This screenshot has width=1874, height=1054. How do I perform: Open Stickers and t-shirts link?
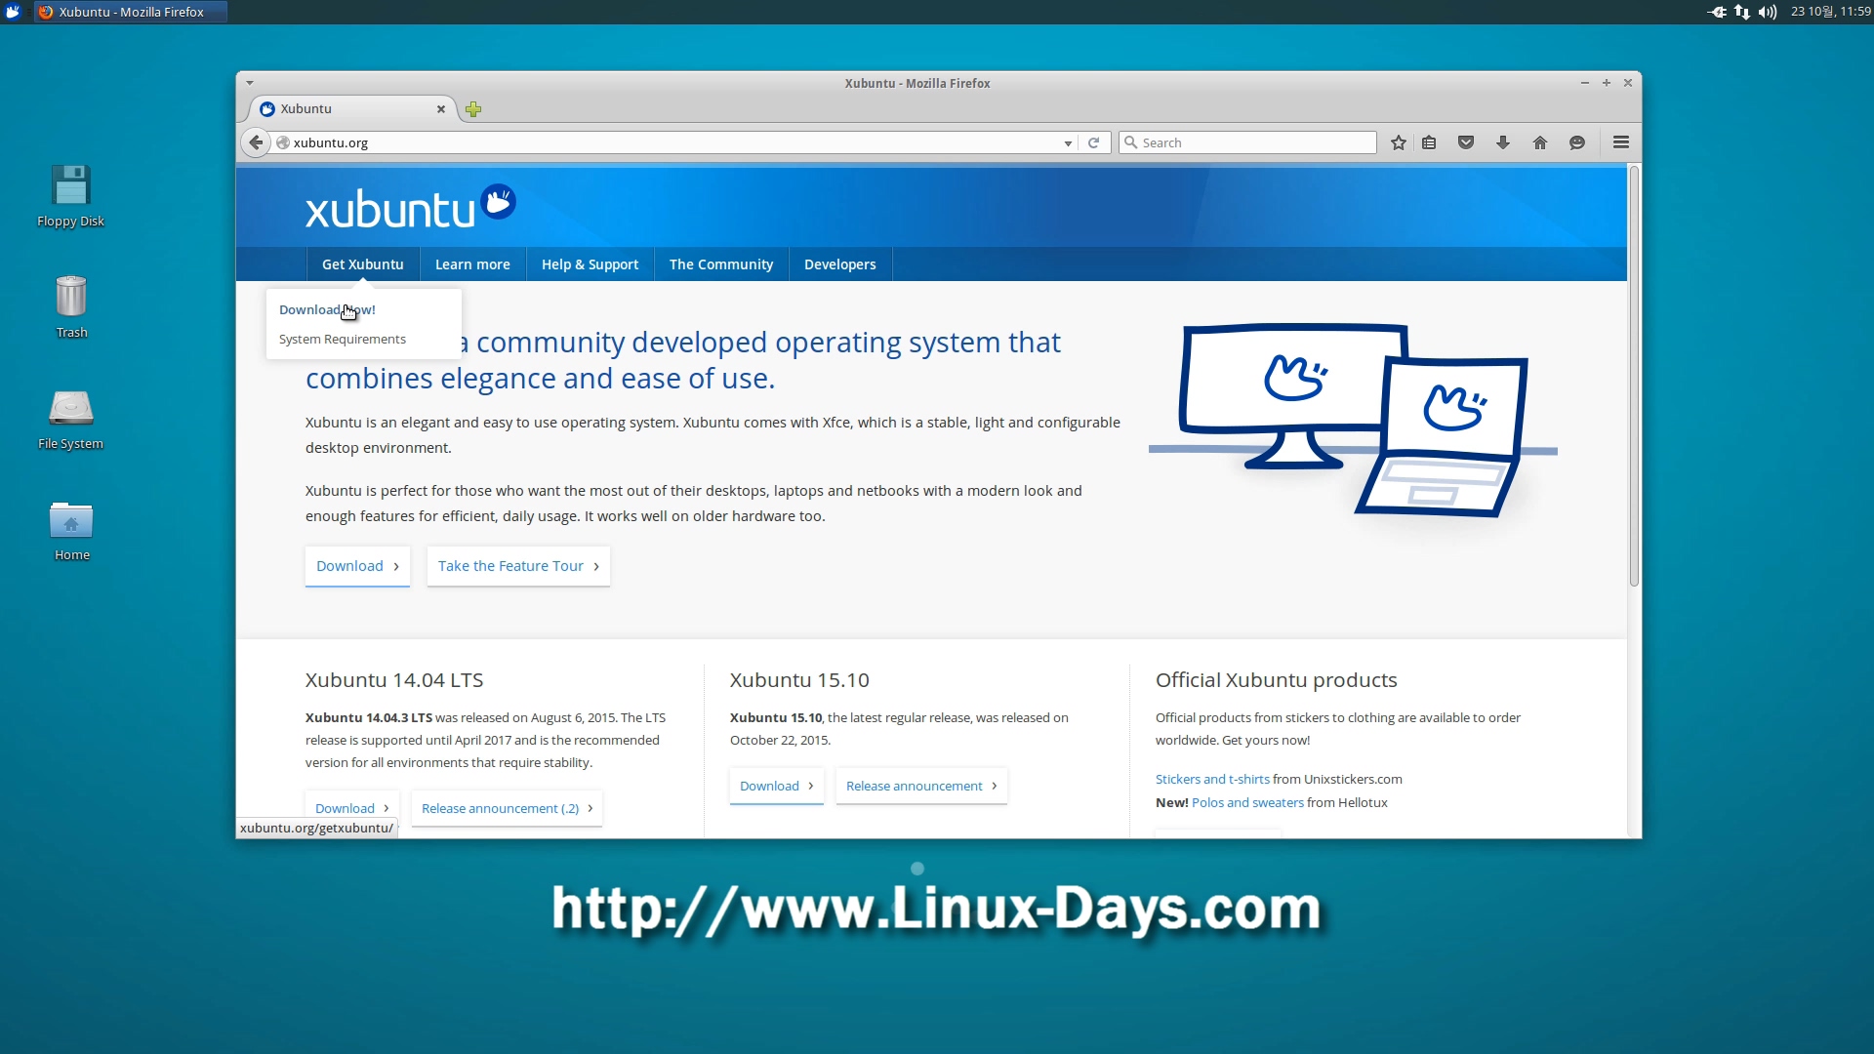tap(1212, 779)
